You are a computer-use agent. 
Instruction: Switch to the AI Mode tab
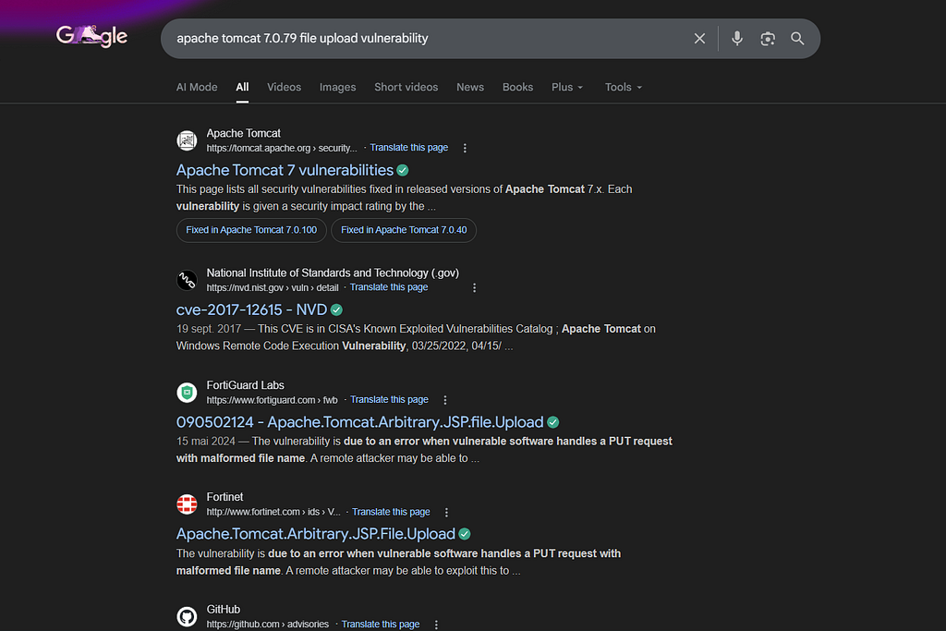pos(197,87)
